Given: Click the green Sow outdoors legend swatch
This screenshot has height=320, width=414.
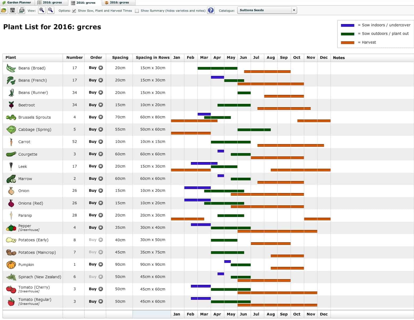Looking at the screenshot, I should 347,34.
